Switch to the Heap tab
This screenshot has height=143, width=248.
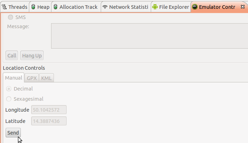point(40,7)
